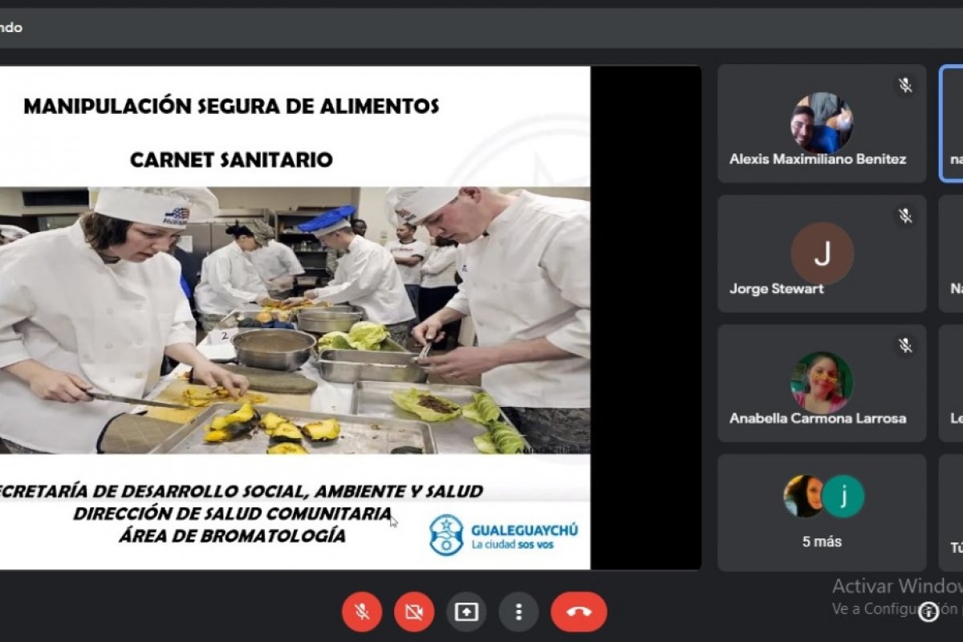Unmute the microphone in the call controls

[x=362, y=612]
